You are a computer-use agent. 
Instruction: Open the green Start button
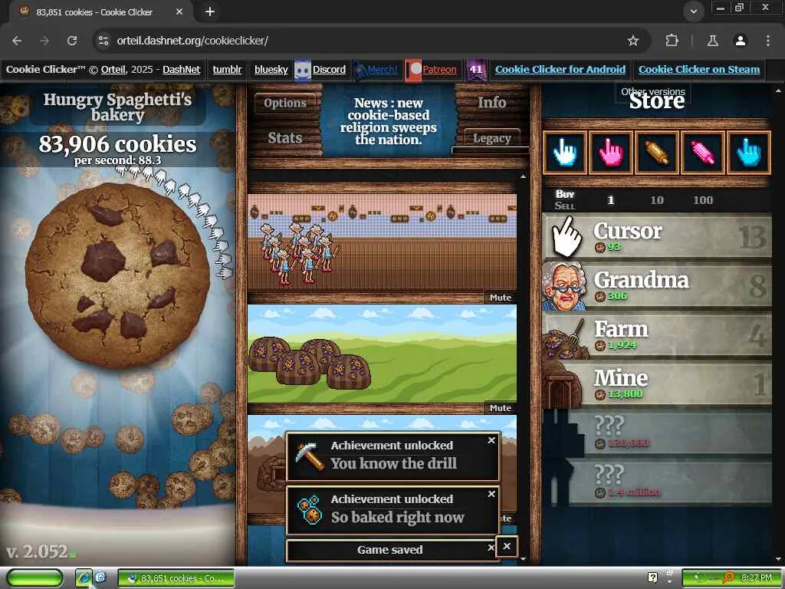[34, 577]
